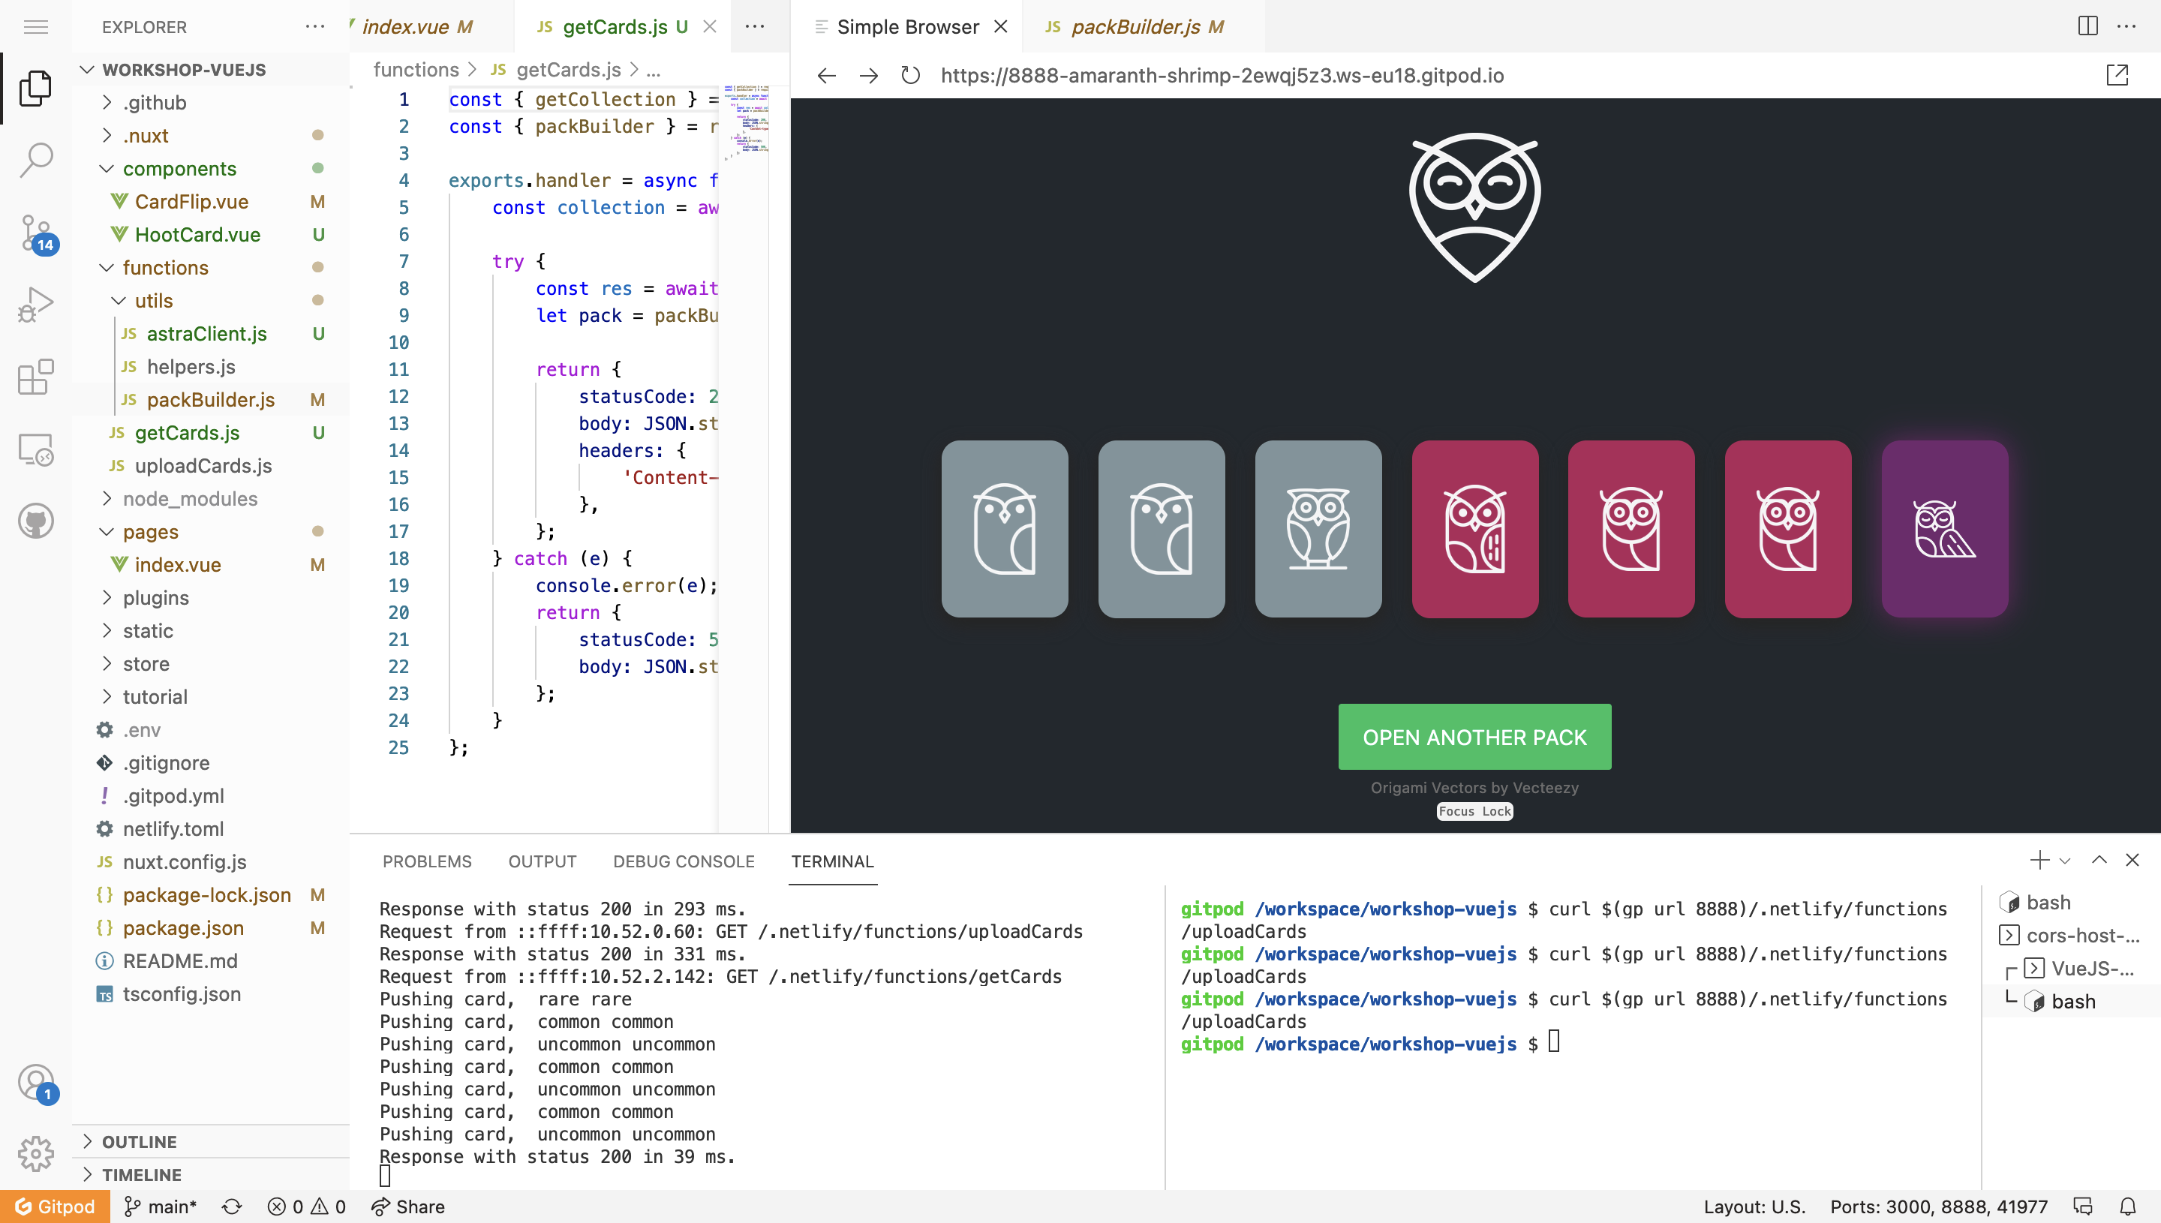This screenshot has width=2161, height=1223.
Task: Maximize the terminal panel
Action: click(x=2099, y=860)
